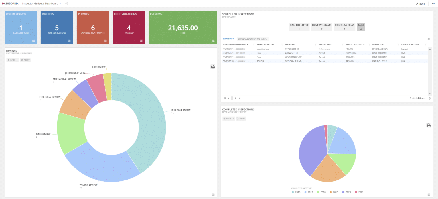Click the print icon in Reviews panel

(213, 66)
